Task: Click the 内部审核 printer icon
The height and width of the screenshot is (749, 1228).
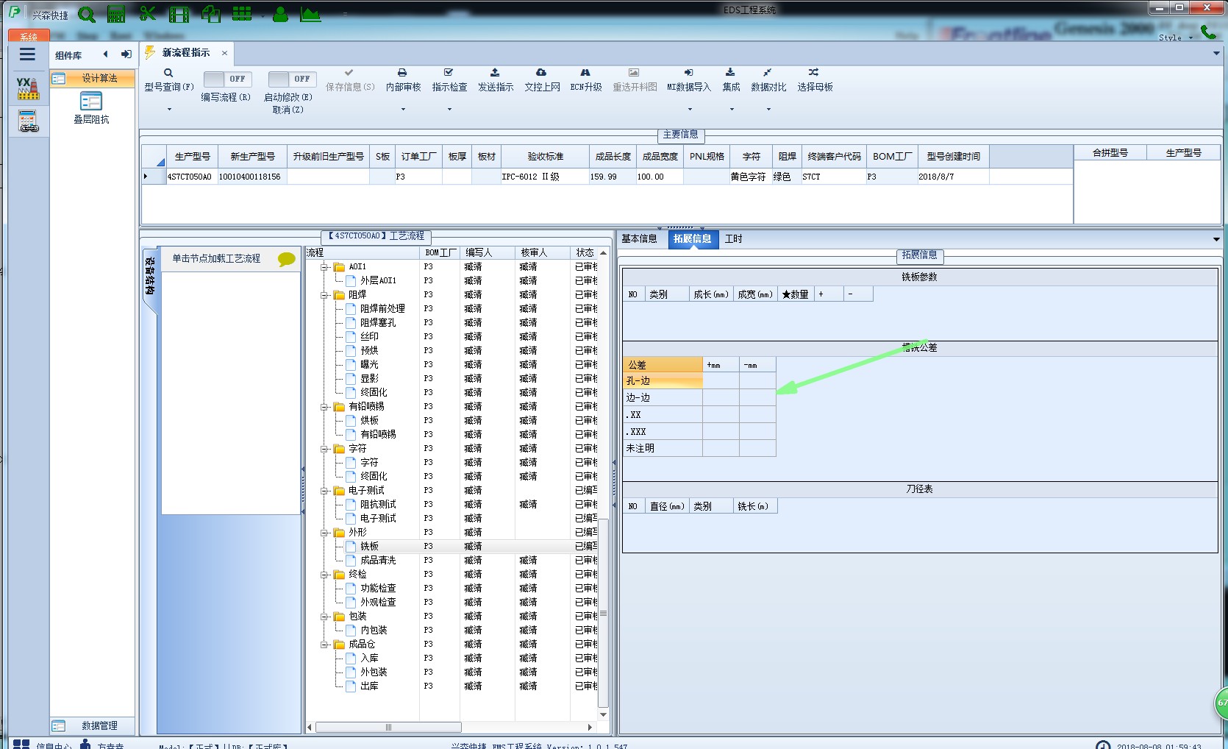Action: [402, 73]
